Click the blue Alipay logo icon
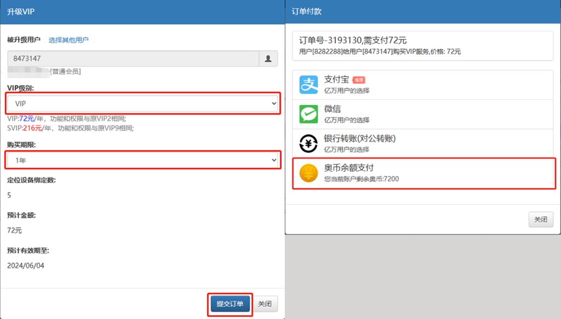This screenshot has width=561, height=319. (308, 85)
